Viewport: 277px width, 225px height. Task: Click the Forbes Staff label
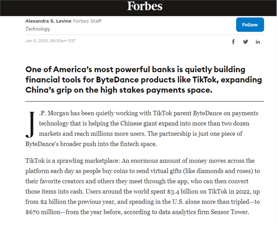87,21
